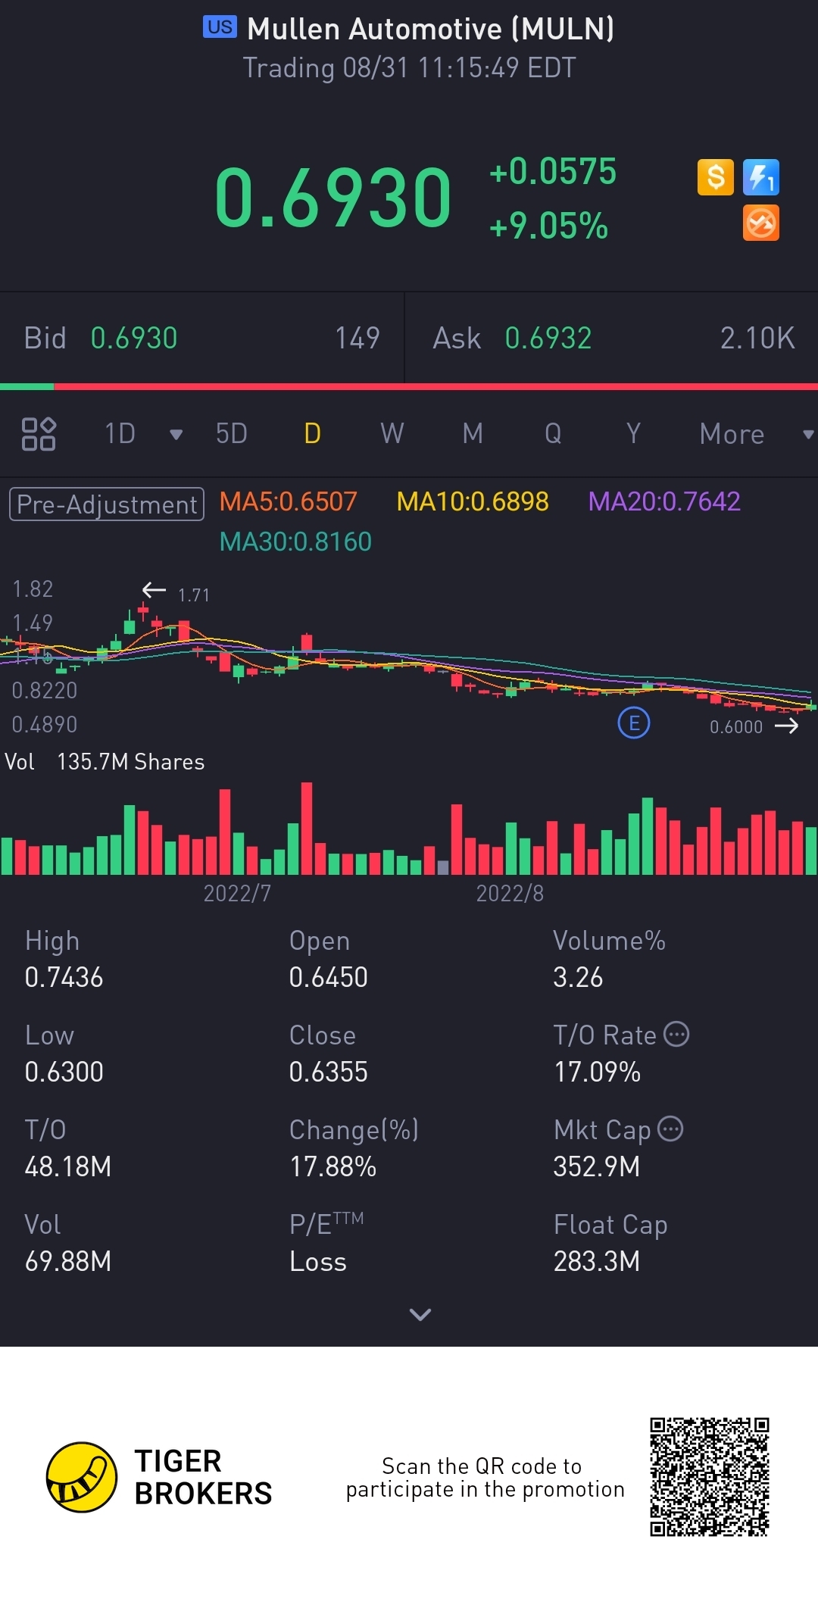Tap the current price 0.6930
818x1608 pixels.
coord(333,198)
